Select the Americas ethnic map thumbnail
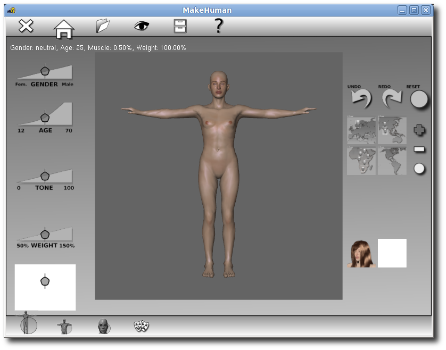 pyautogui.click(x=392, y=161)
